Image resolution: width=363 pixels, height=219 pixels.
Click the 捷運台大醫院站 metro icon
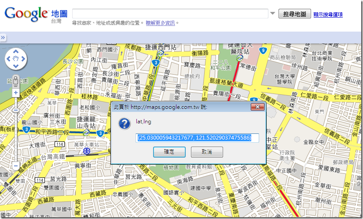240,58
